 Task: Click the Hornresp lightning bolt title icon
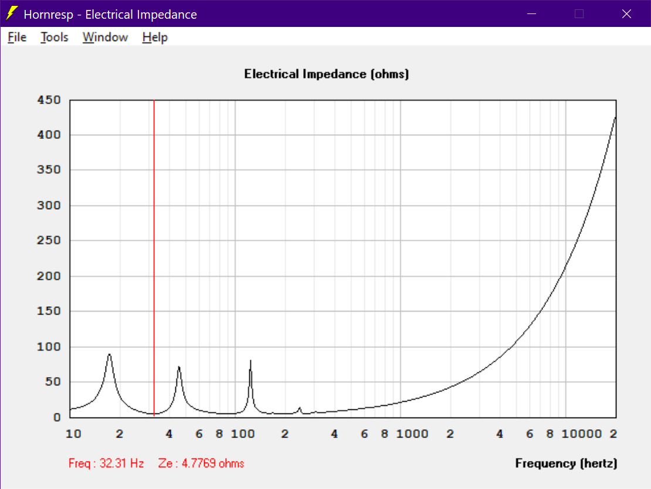[12, 13]
